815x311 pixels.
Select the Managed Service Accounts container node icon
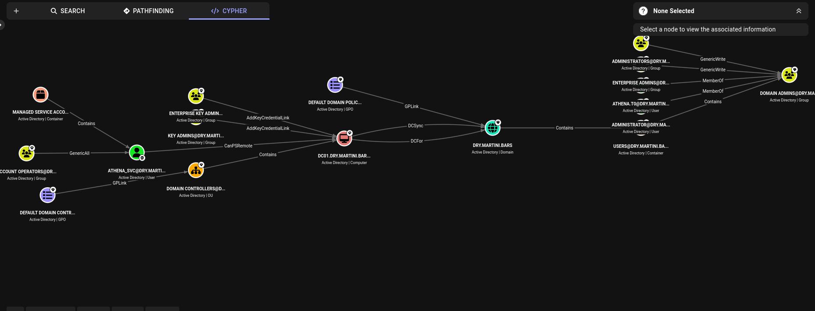[x=41, y=94]
